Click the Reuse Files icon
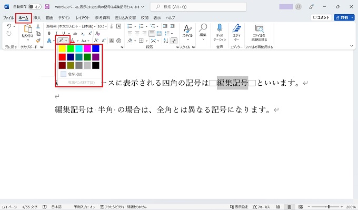Image resolution: width=358 pixels, height=210 pixels. [x=260, y=28]
